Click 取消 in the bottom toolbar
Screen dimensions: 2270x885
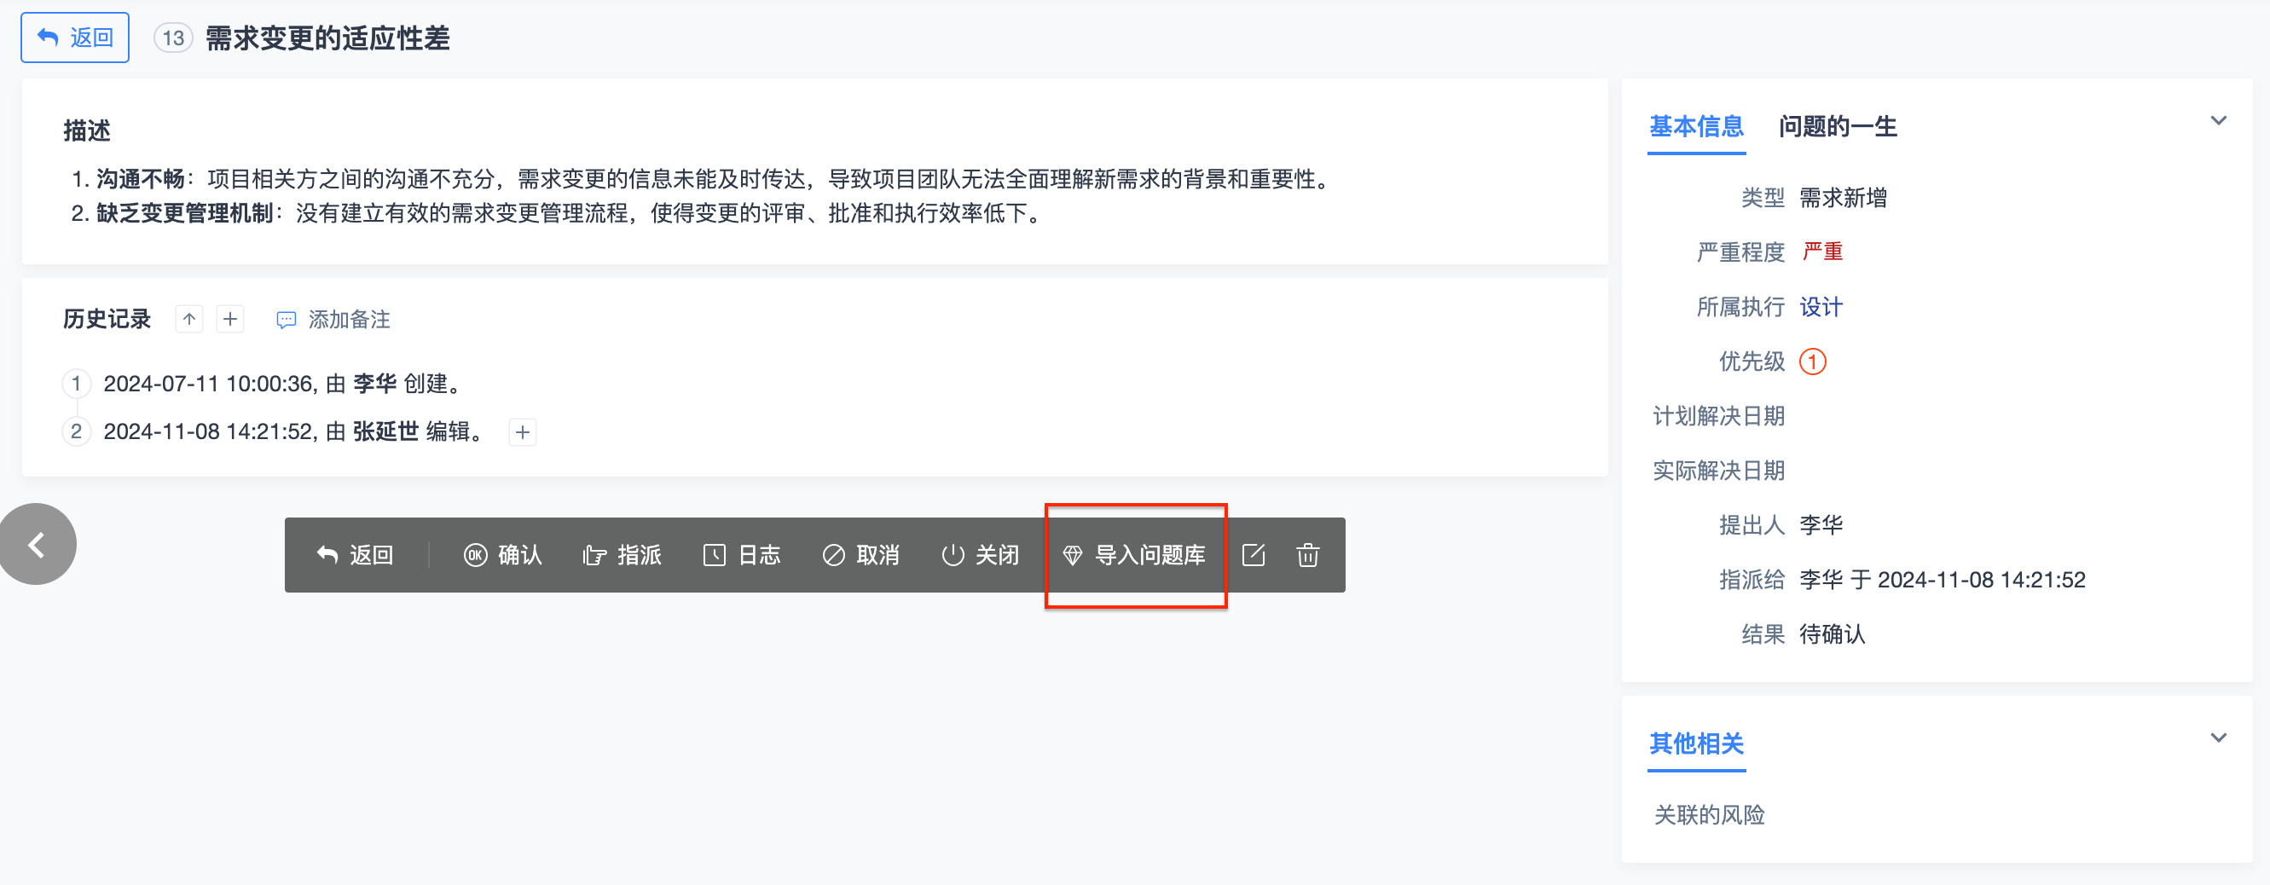coord(861,555)
